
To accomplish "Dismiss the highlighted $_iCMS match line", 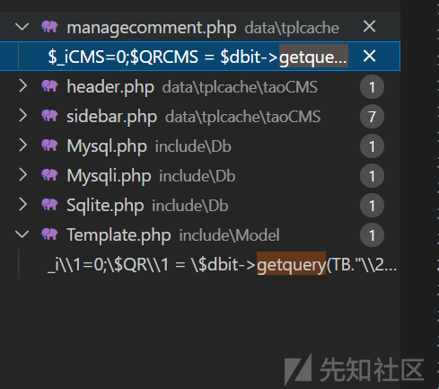I will coord(369,56).
